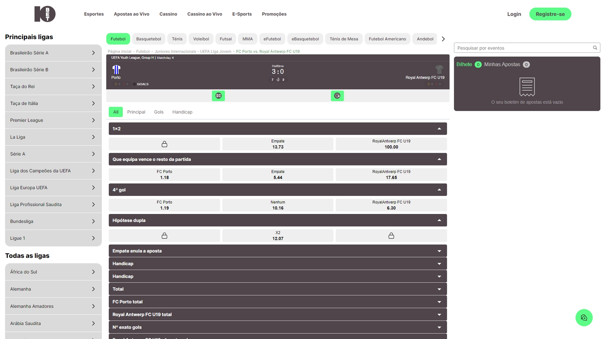Viewport: 603px width, 339px height.
Task: Open the match statistics scoreboard icon
Action: pos(218,96)
